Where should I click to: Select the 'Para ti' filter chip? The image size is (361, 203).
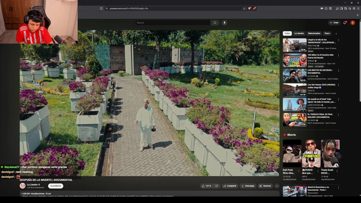tap(327, 33)
